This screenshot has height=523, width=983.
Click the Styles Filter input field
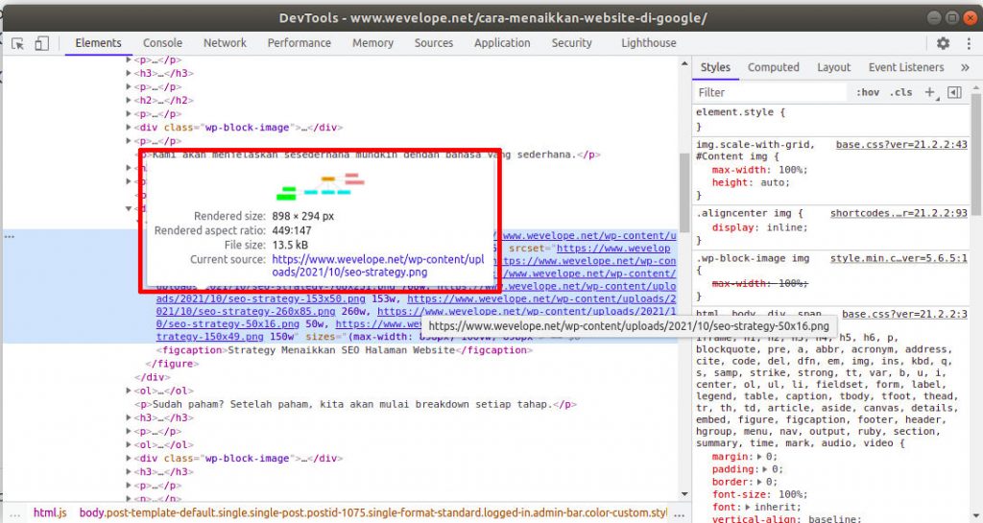[x=768, y=92]
